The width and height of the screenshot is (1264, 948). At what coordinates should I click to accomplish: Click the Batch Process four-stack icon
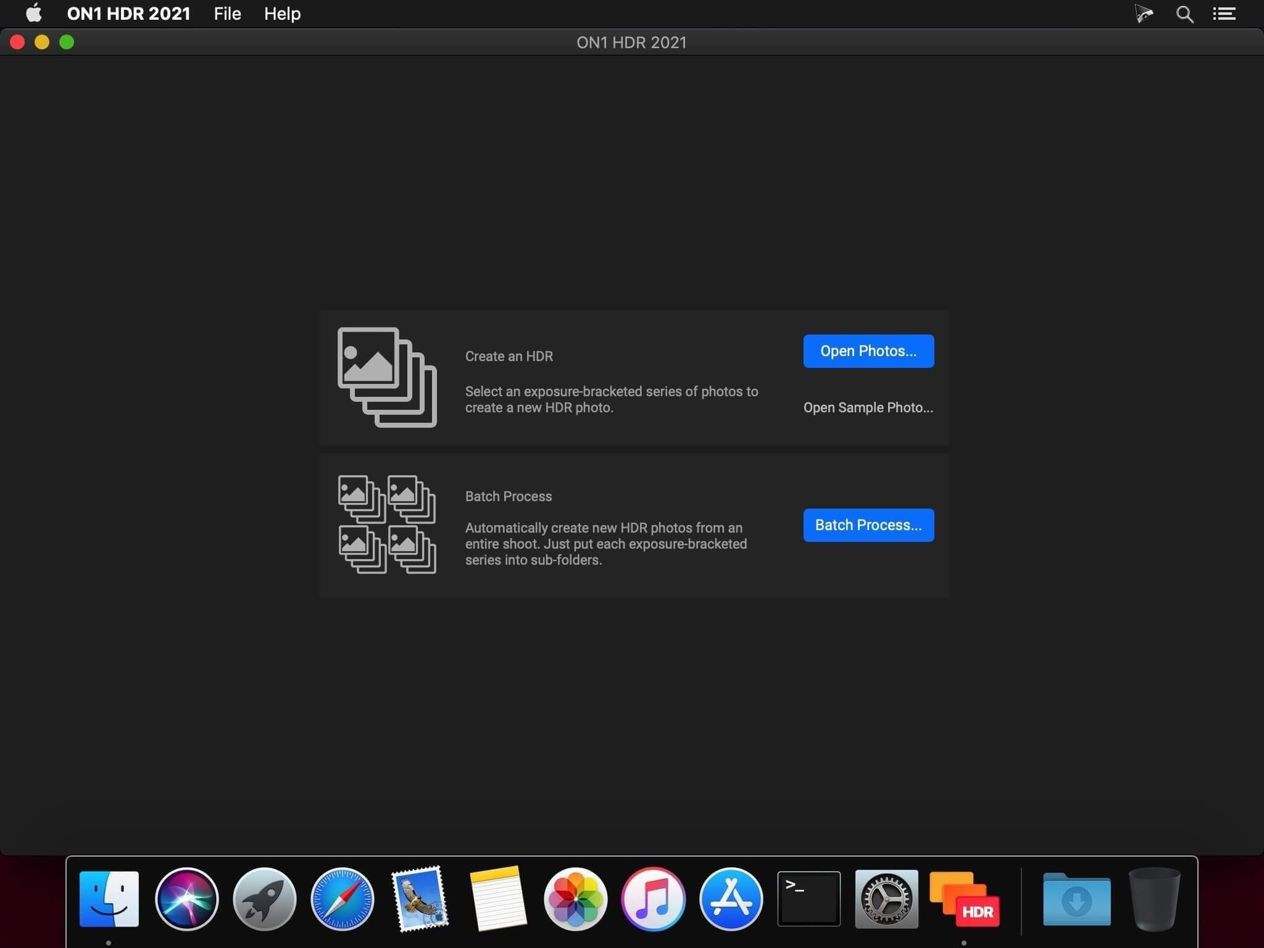click(387, 525)
